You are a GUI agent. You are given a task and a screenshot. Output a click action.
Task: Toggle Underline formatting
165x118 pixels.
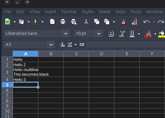tap(132, 34)
